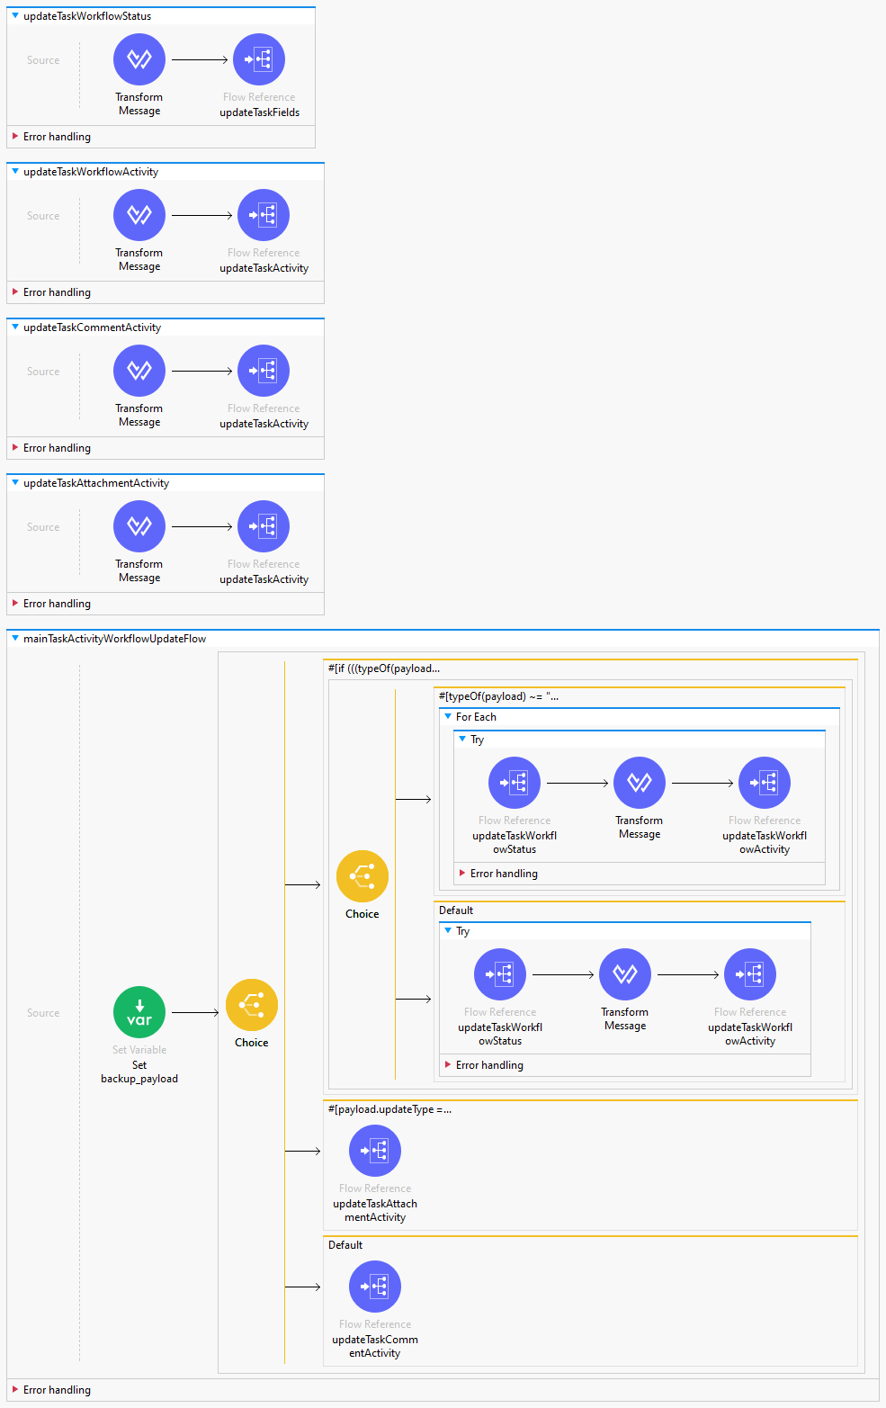The image size is (886, 1408).
Task: Click the 'Set backup_payload' label text
Action: tap(139, 1072)
